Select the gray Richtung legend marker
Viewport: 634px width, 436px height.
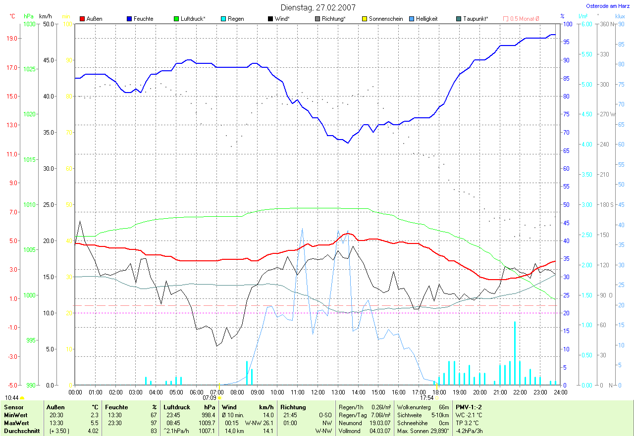point(317,19)
